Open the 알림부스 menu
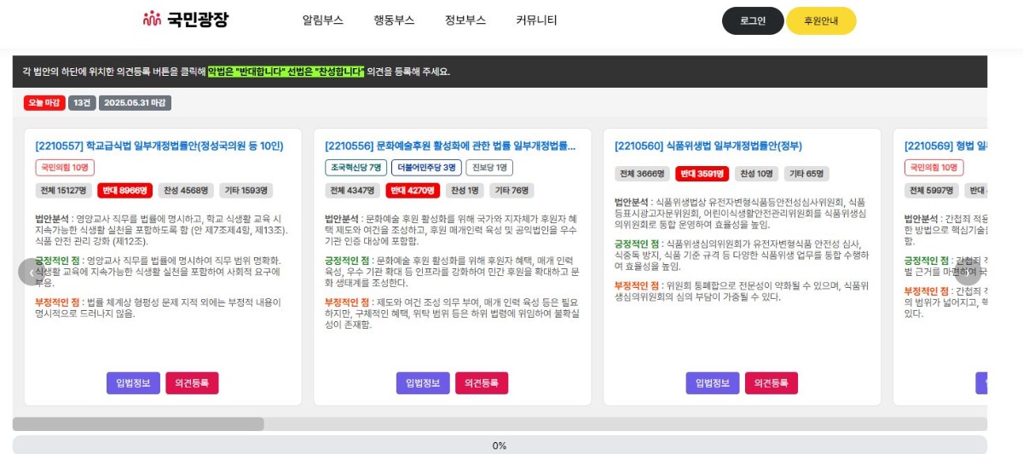The width and height of the screenshot is (1023, 454). pyautogui.click(x=322, y=20)
